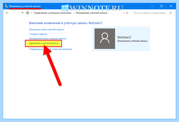Refresh the control panel page

(127, 13)
